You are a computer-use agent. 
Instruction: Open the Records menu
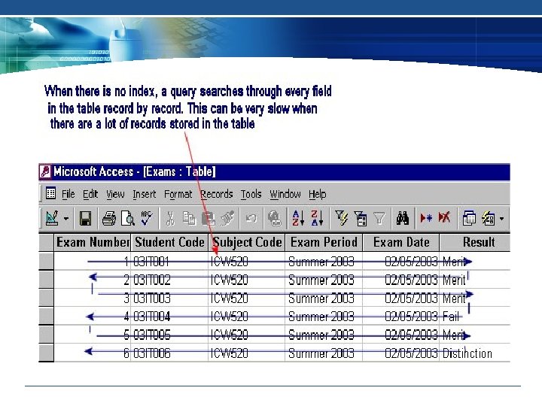pos(216,195)
